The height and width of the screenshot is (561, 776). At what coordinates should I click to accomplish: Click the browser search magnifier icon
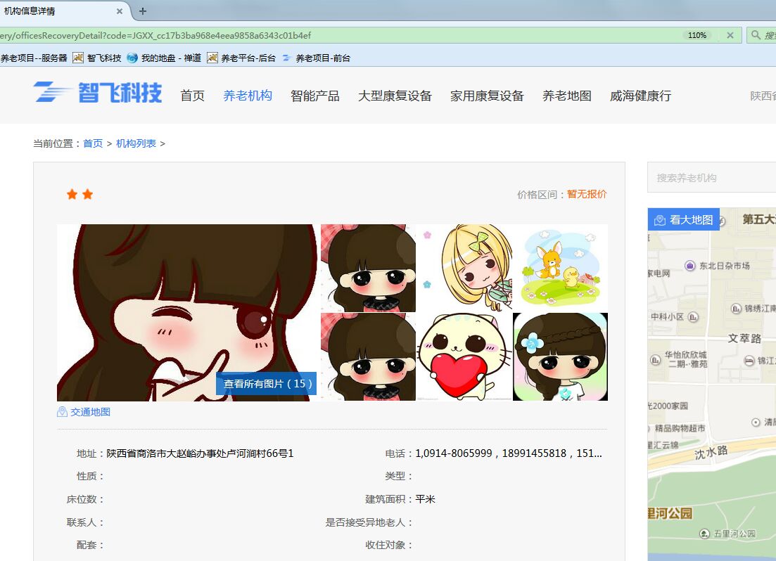[x=756, y=35]
